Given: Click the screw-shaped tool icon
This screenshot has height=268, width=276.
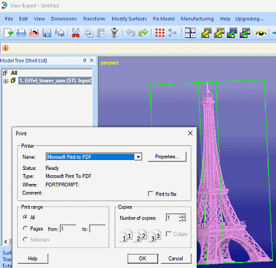Looking at the screenshot, I should tap(114, 33).
